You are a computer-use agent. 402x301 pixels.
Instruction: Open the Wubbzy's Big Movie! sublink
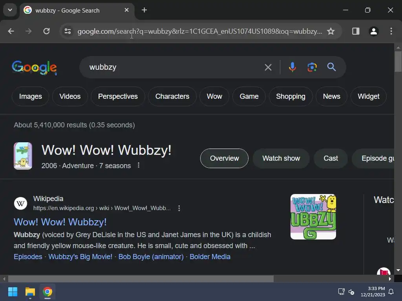80,256
